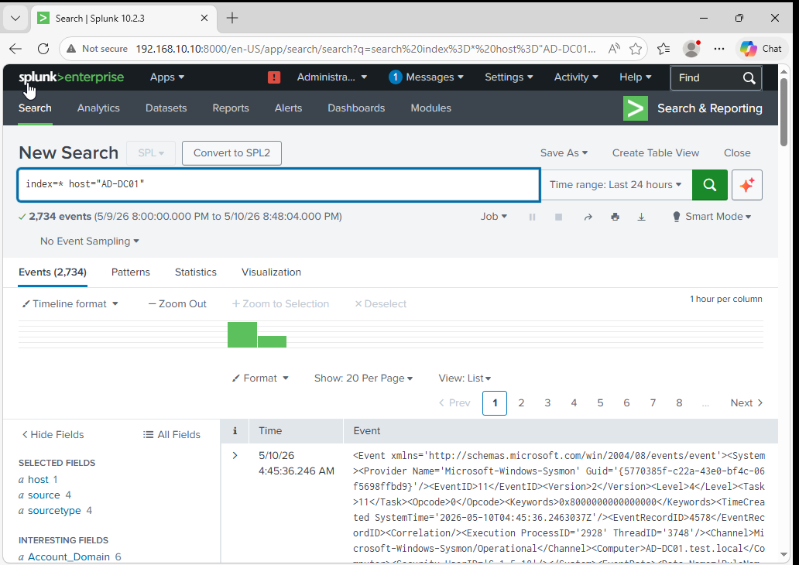Screen dimensions: 799x565
Task: Click Hide Fields
Action: (53, 435)
